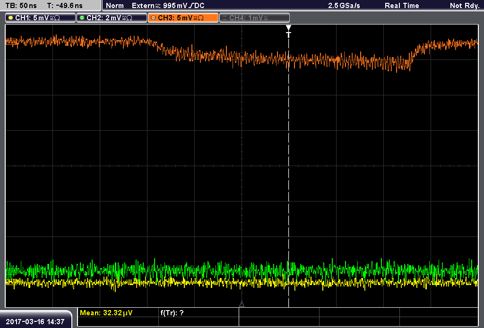484x328 pixels.
Task: Open Extern 995 mV trigger source setting
Action: [x=168, y=6]
